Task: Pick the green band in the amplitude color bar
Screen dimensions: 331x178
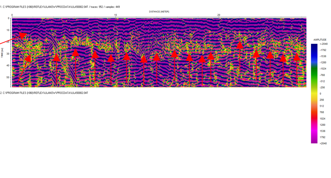Action: [x=314, y=72]
